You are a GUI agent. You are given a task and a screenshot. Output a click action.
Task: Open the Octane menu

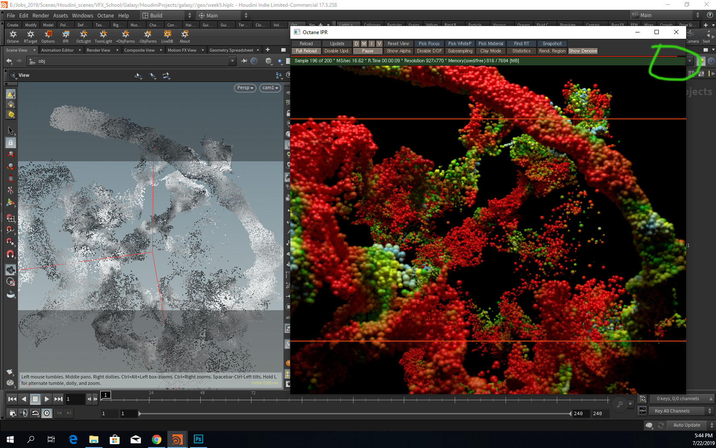(105, 15)
